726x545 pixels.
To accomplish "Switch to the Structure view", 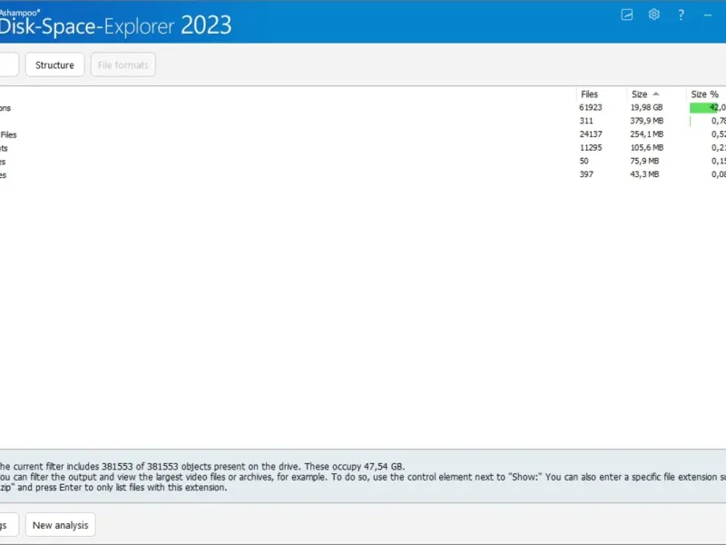I will (x=54, y=64).
